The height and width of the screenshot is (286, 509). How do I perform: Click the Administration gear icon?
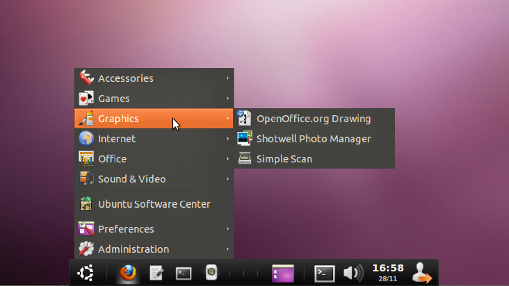[86, 249]
